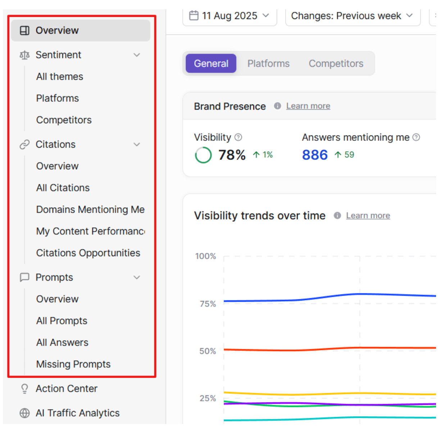Click info icon beside Visibility trends title
The height and width of the screenshot is (429, 440).
click(x=337, y=216)
